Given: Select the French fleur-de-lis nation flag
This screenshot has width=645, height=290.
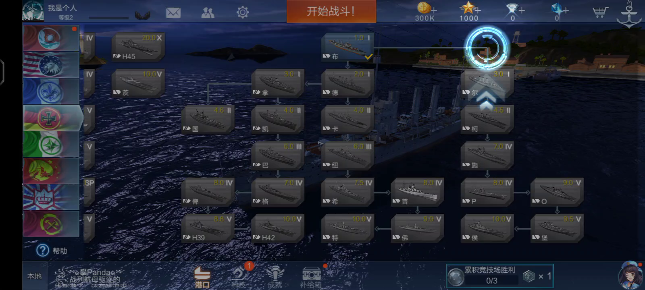Looking at the screenshot, I should click(51, 91).
